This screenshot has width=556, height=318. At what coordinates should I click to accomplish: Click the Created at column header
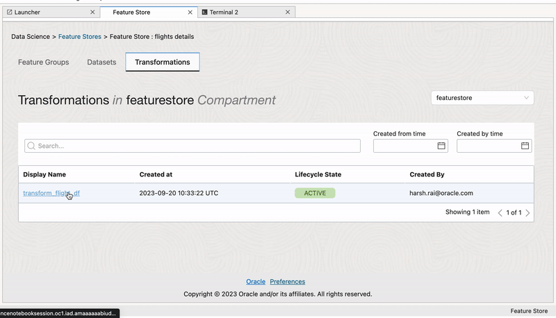(x=156, y=174)
